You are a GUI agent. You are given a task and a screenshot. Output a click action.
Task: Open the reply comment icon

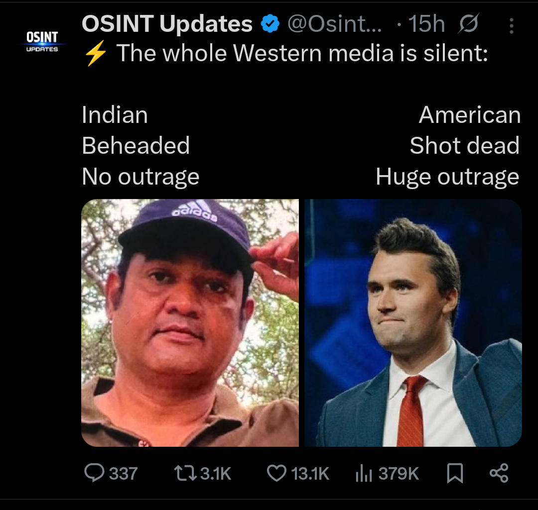(94, 473)
